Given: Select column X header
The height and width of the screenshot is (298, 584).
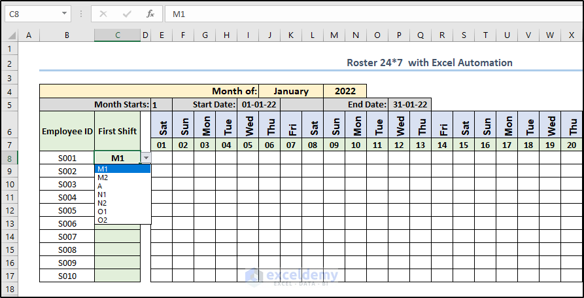Looking at the screenshot, I should tap(571, 35).
